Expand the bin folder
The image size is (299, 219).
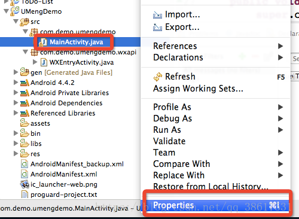click(16, 133)
